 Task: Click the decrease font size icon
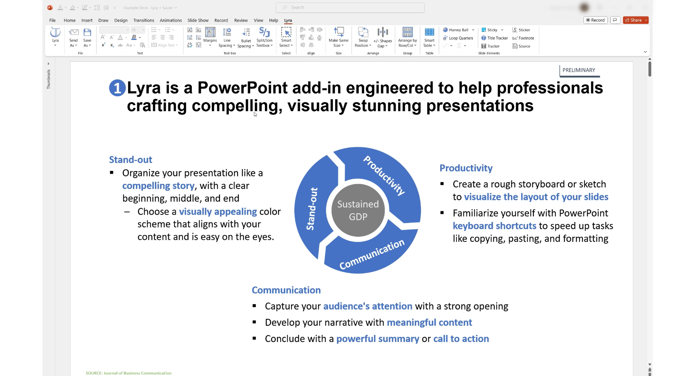pyautogui.click(x=111, y=37)
